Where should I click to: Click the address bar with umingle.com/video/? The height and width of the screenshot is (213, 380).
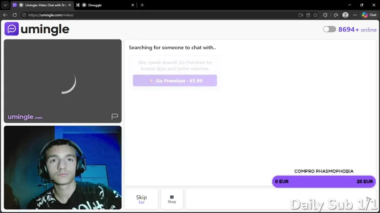tap(160, 15)
